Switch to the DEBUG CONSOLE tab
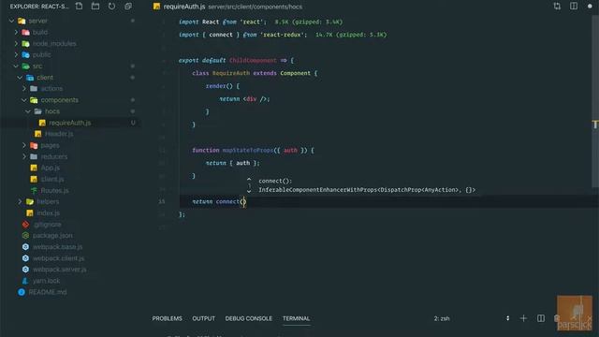 pos(249,318)
